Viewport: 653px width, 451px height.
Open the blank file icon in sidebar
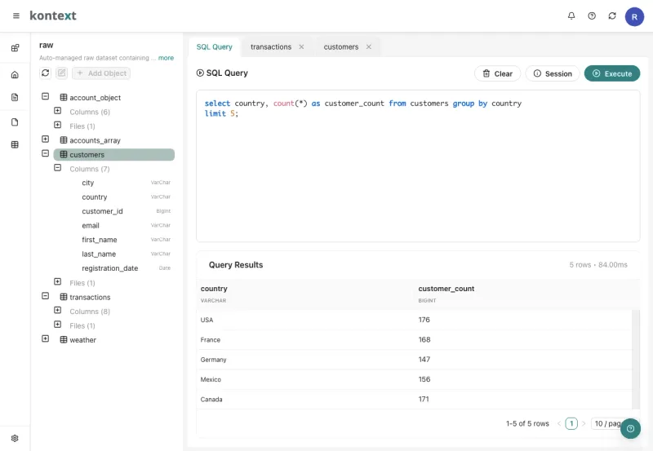pos(15,122)
